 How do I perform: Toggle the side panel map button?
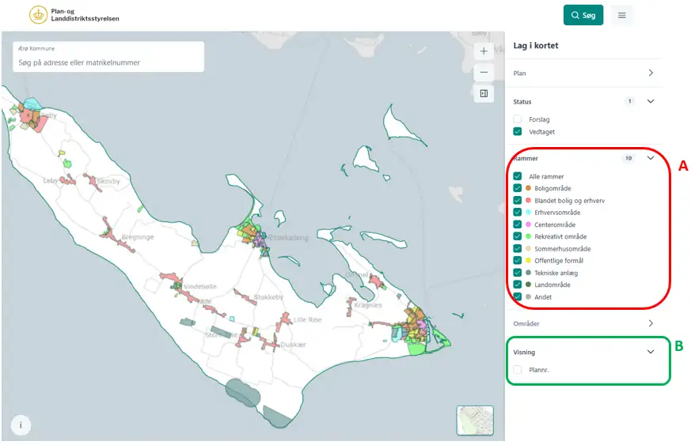point(484,93)
